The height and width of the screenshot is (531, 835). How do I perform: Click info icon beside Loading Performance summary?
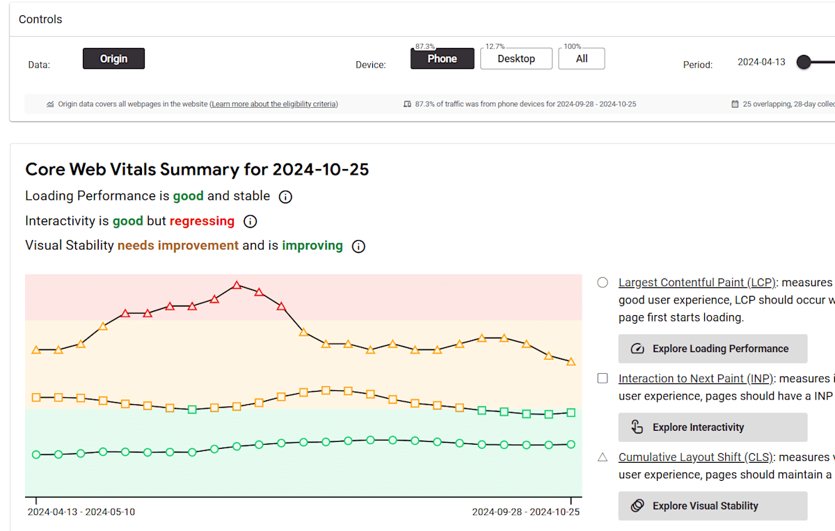click(x=285, y=197)
